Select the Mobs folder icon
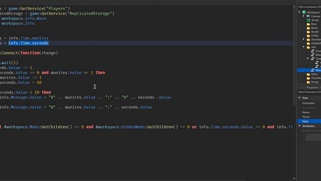321x181 pixels. 308,74
